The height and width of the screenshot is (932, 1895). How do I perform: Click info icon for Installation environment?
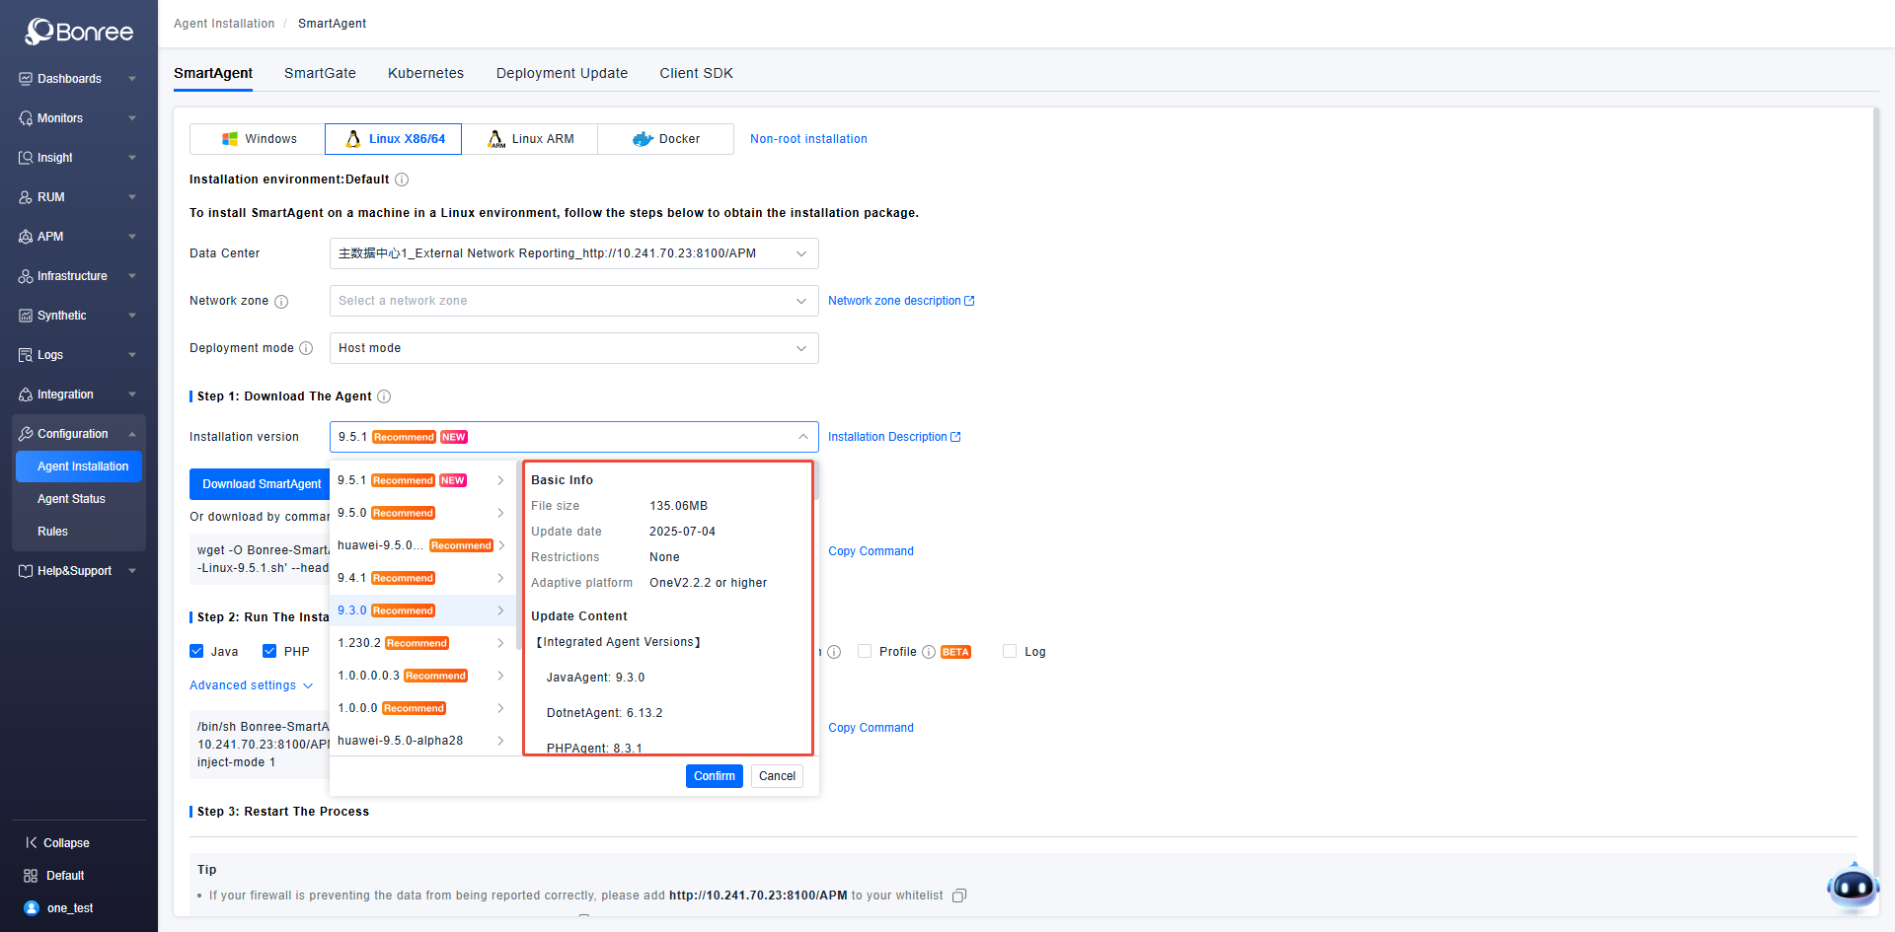(402, 179)
